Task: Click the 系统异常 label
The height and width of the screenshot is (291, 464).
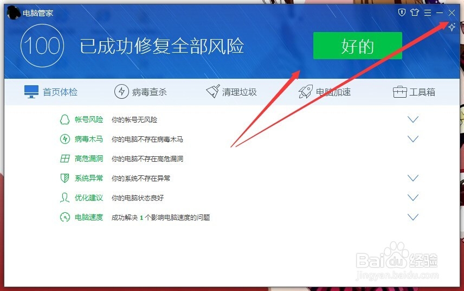Action: coord(89,178)
